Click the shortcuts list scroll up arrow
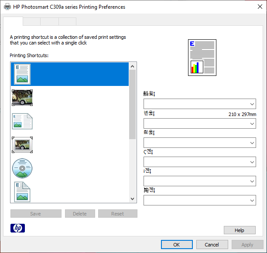This screenshot has width=267, height=253. point(133,66)
